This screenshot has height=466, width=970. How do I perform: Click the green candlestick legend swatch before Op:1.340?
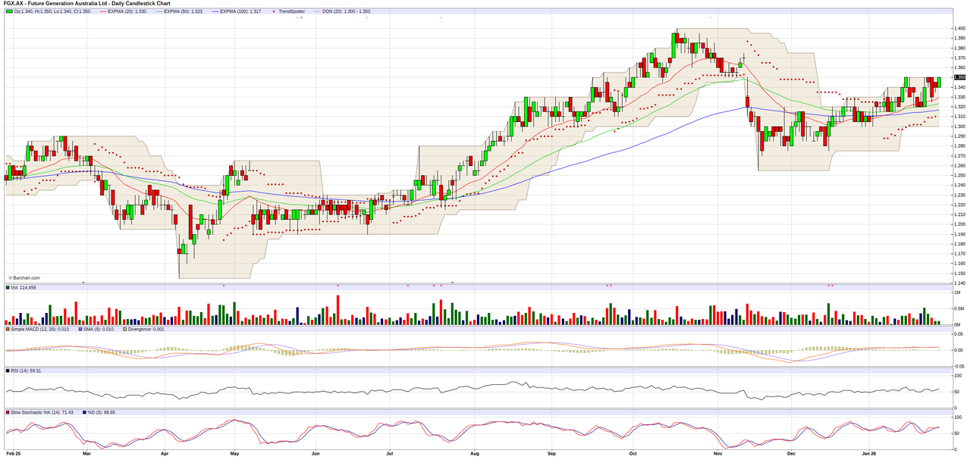pyautogui.click(x=9, y=11)
